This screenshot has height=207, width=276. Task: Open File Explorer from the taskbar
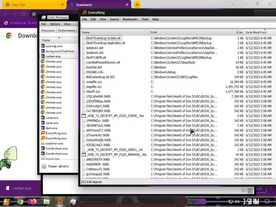tap(46, 202)
